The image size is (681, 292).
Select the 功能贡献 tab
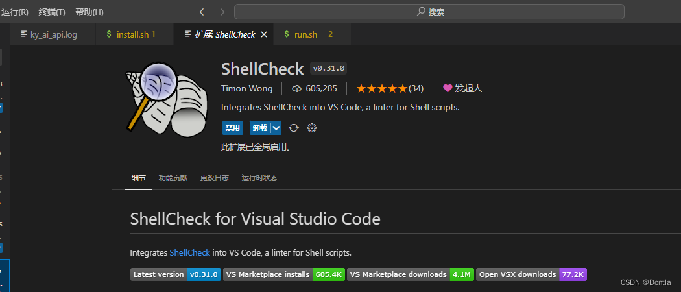coord(173,178)
